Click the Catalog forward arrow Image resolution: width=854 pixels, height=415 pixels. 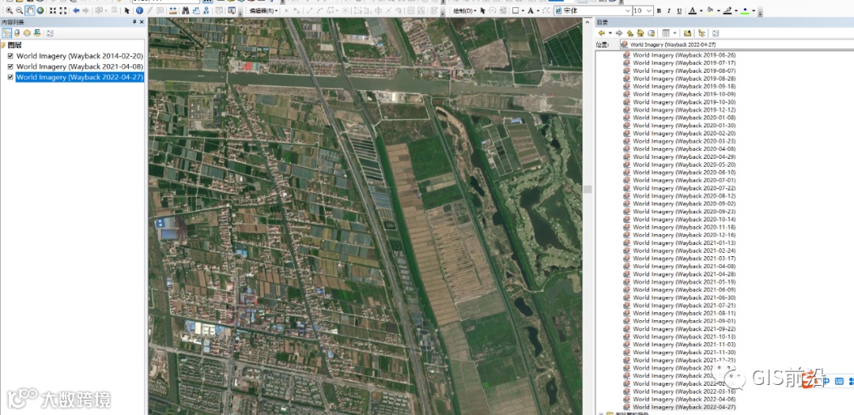pos(619,33)
